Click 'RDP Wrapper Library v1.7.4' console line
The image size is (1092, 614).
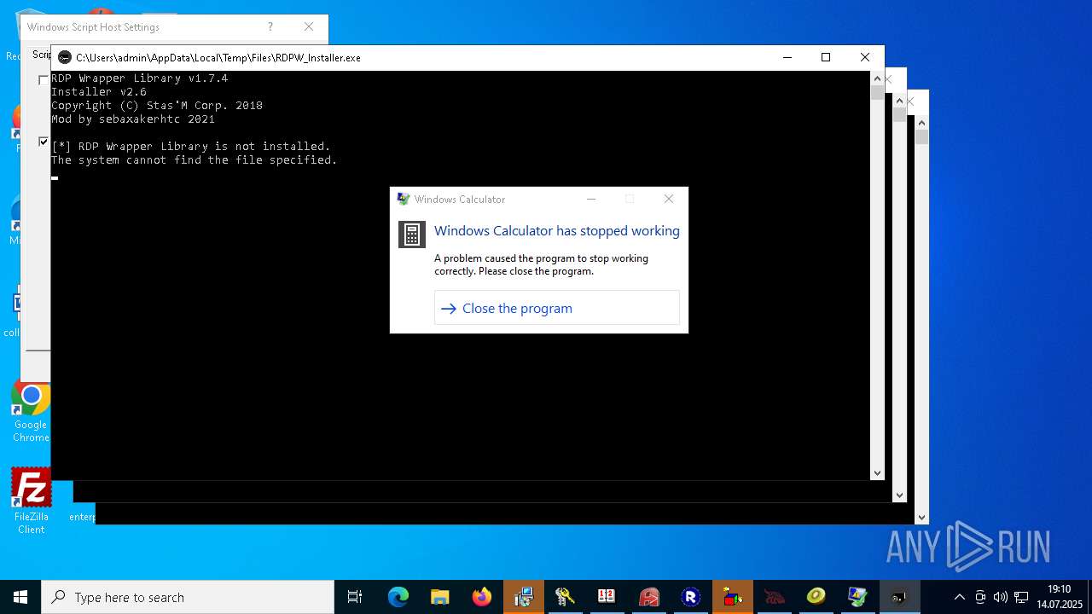point(140,78)
